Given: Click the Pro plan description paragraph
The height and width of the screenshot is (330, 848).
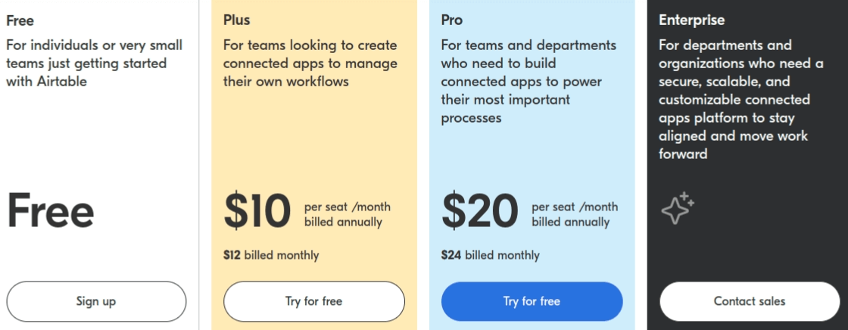Looking at the screenshot, I should tap(529, 81).
